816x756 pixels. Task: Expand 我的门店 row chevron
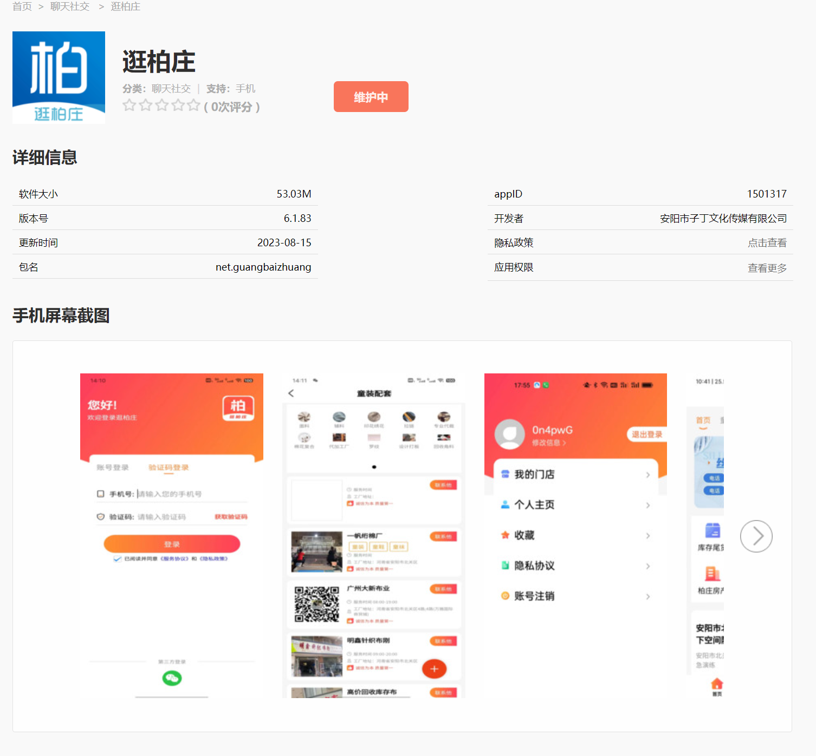[x=647, y=475]
